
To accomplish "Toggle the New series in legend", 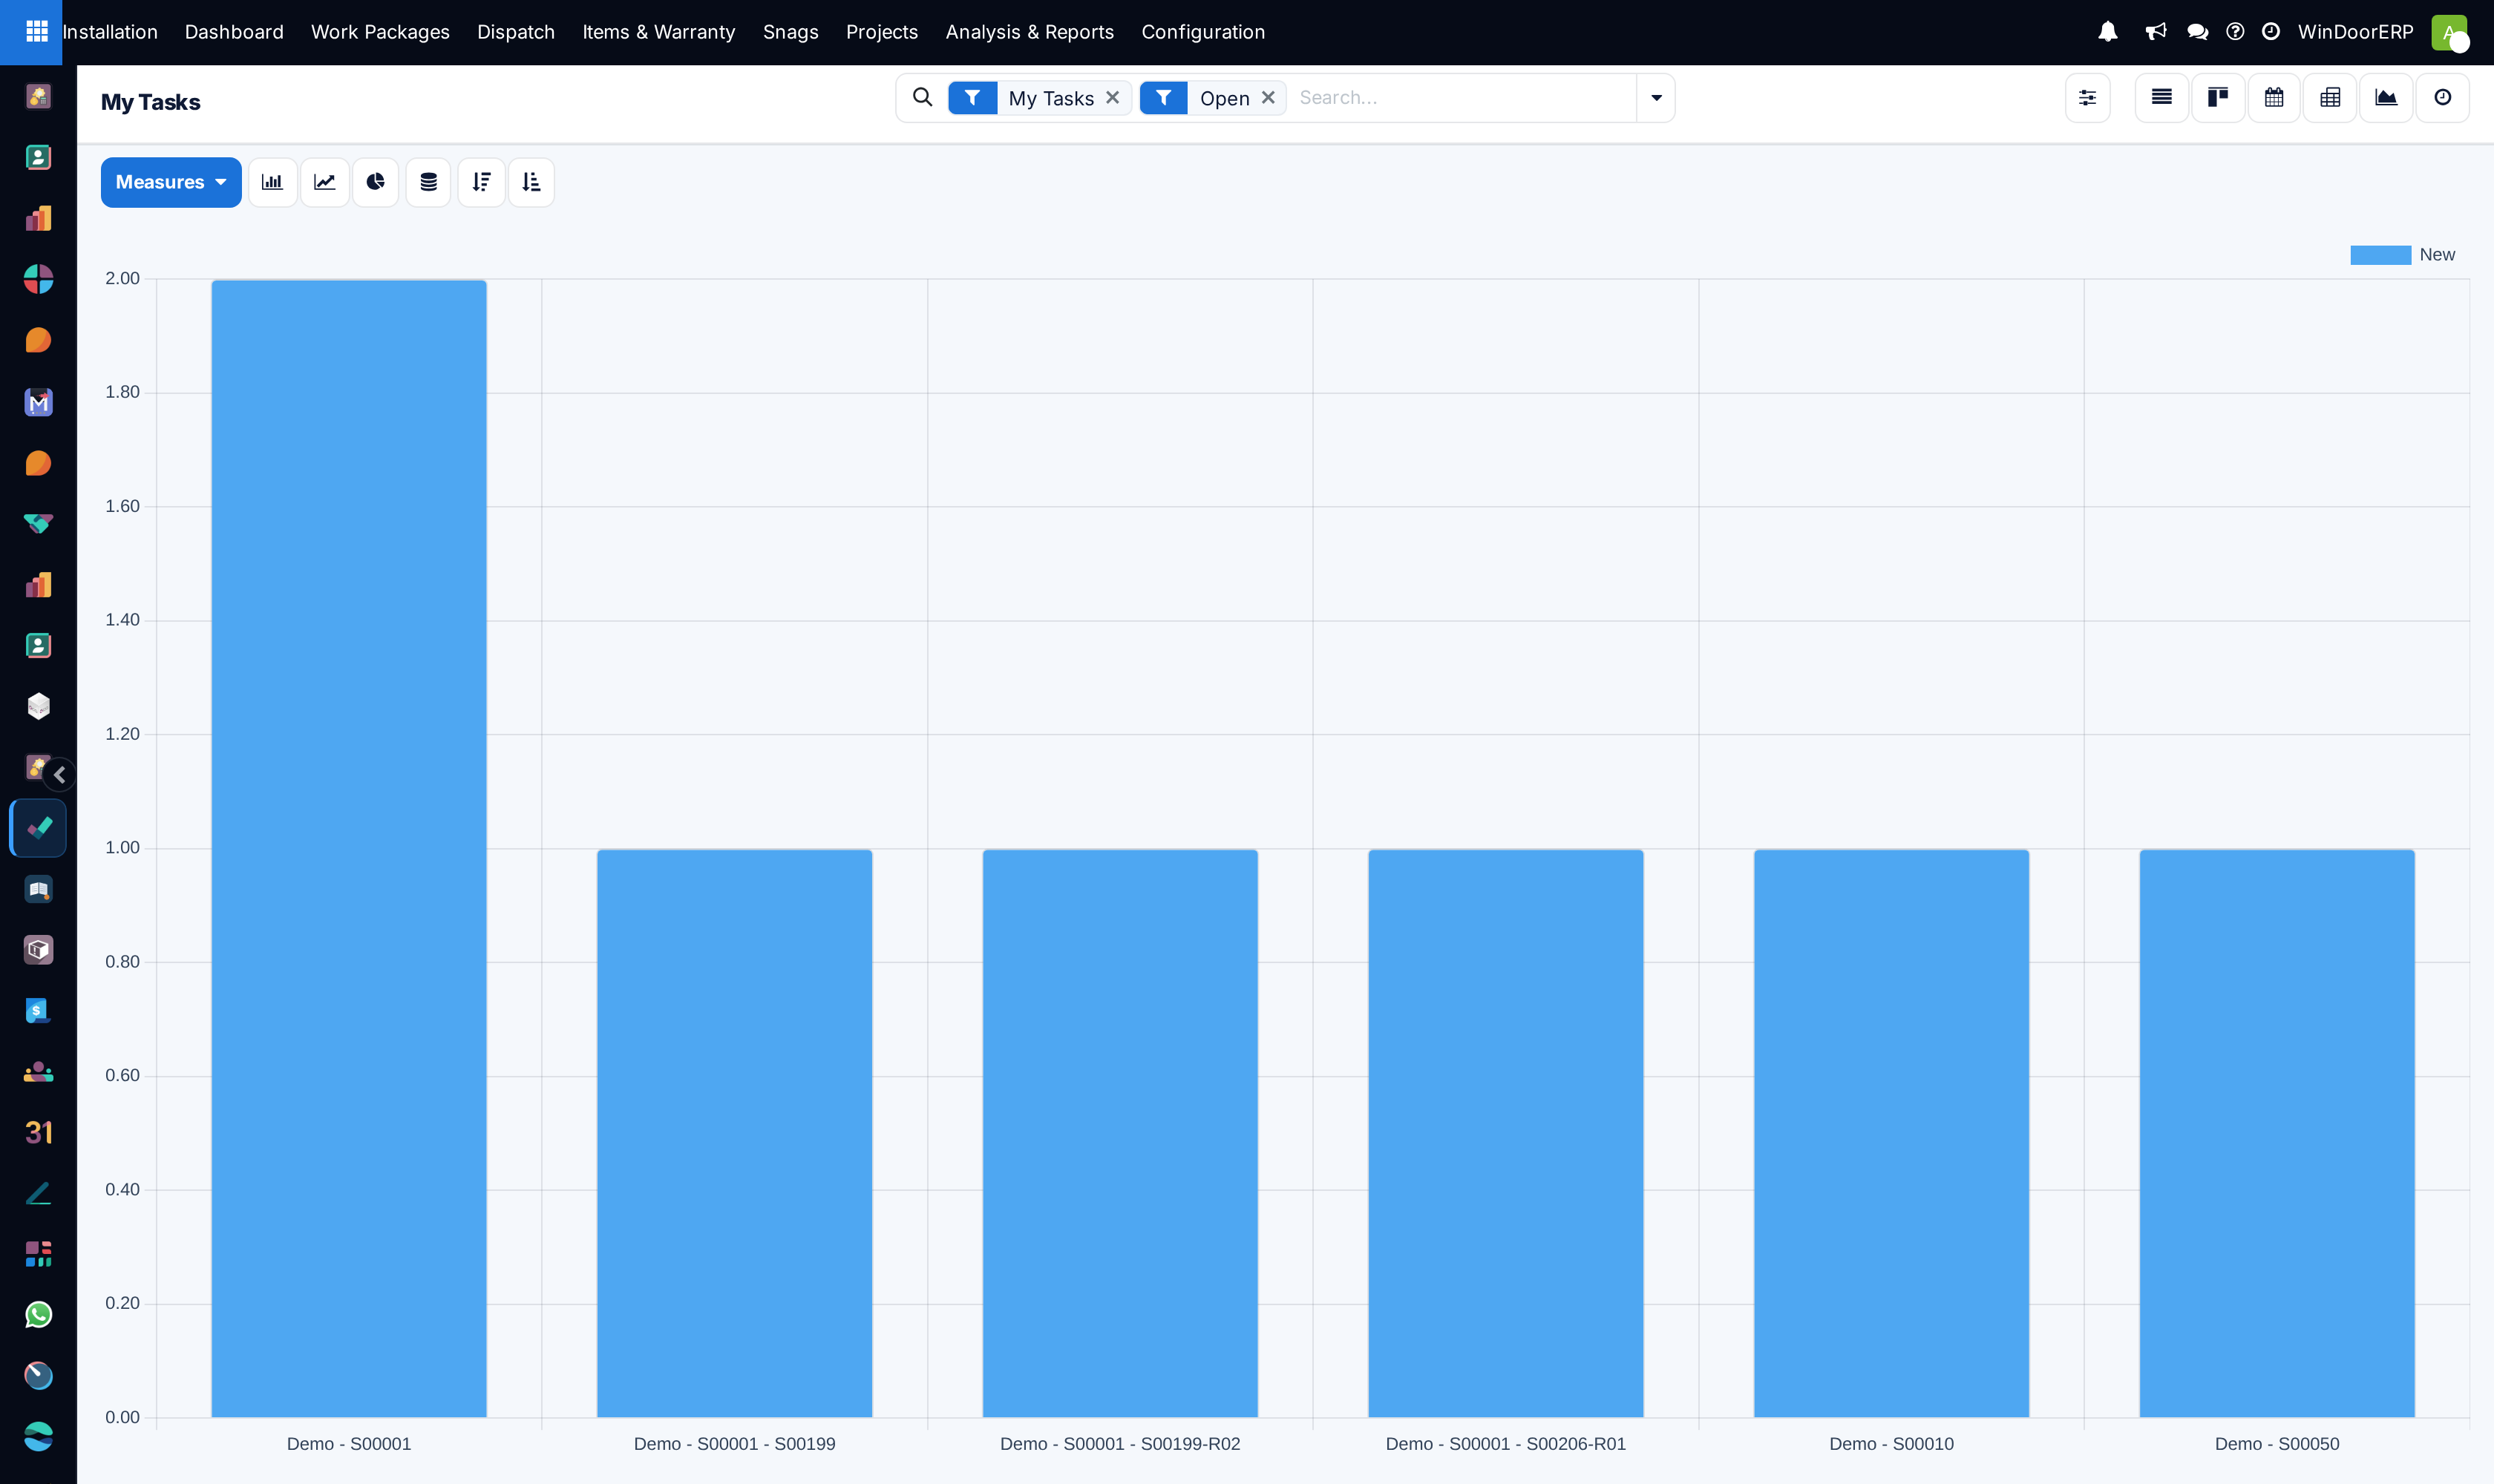I will pyautogui.click(x=2402, y=255).
